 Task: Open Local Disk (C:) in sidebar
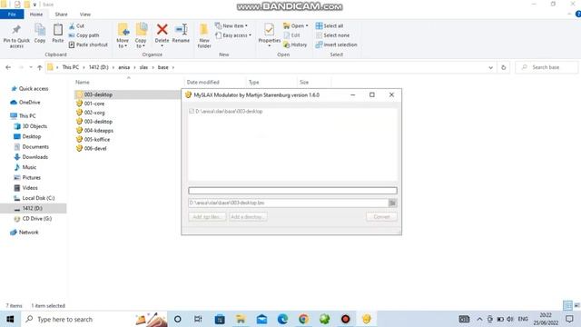click(x=38, y=198)
